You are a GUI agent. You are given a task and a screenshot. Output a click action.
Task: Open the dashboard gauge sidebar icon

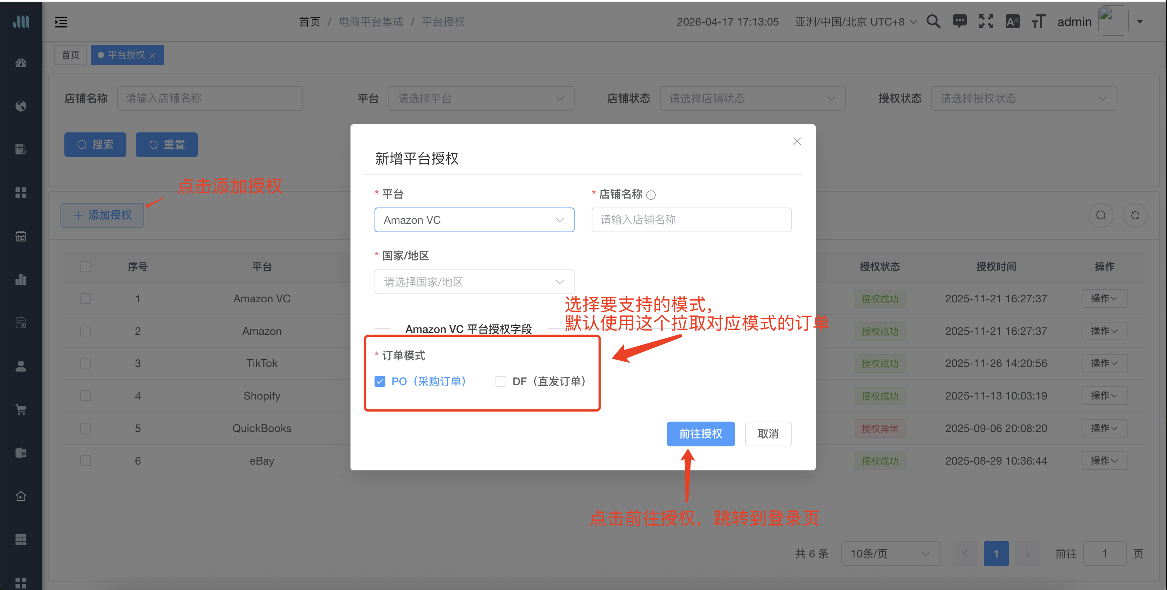21,63
